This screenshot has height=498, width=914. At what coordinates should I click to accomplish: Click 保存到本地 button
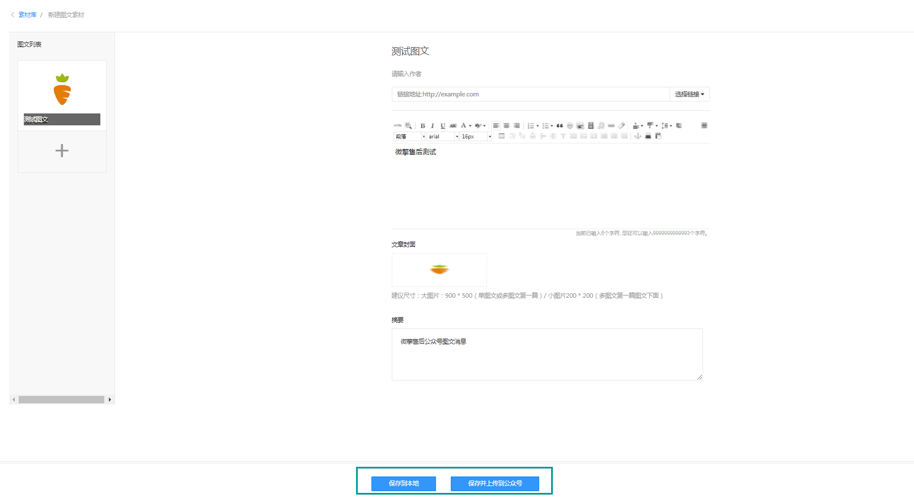pyautogui.click(x=404, y=483)
